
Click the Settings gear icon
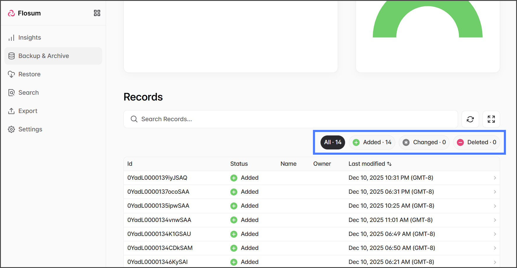point(11,129)
